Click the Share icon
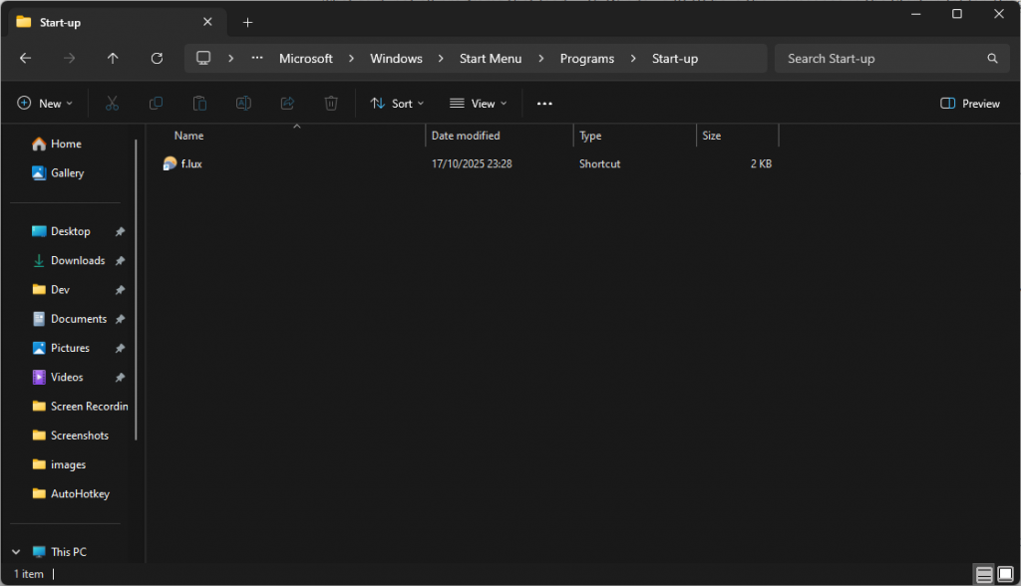The image size is (1021, 586). tap(287, 103)
